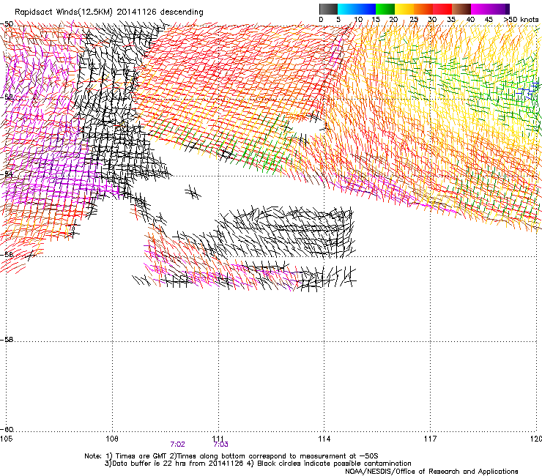Click the longitude label '117'
This screenshot has height=476, width=542.
pyautogui.click(x=431, y=439)
